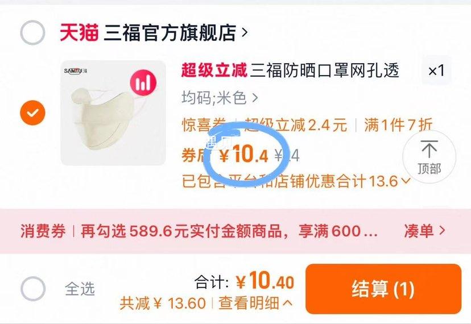Tap 凑单 to add more items
The image size is (471, 324).
tap(424, 231)
